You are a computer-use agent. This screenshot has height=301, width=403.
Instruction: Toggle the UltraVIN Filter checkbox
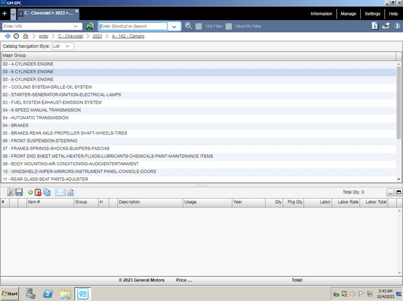tap(229, 26)
